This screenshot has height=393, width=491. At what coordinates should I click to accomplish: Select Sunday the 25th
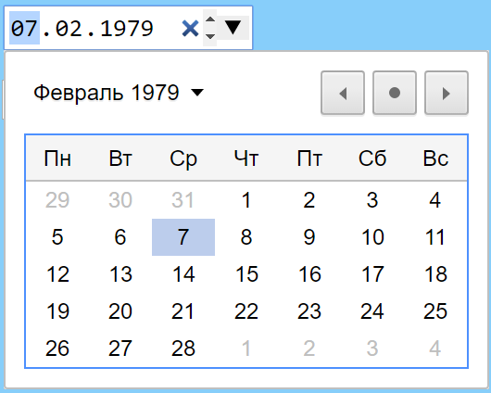435,311
